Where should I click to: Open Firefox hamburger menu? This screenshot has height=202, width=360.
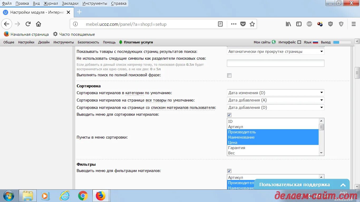354,24
